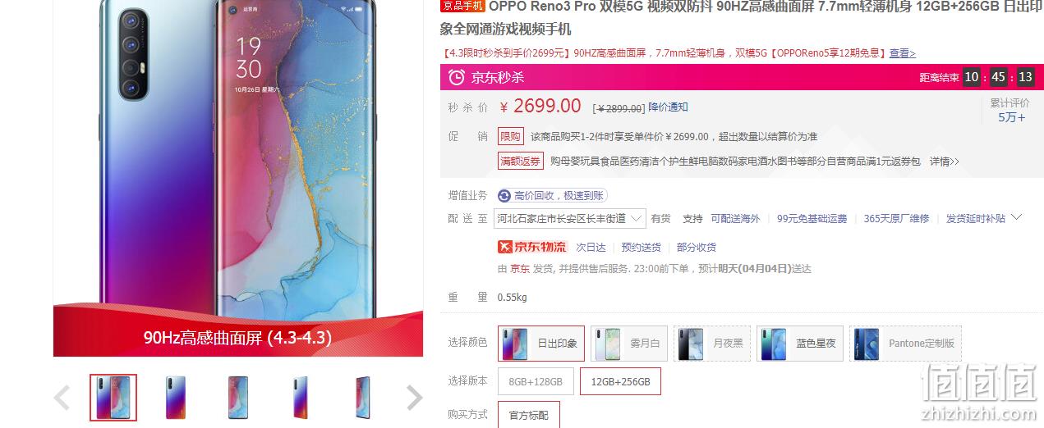Go to next thumbnails with right arrow

pyautogui.click(x=415, y=398)
